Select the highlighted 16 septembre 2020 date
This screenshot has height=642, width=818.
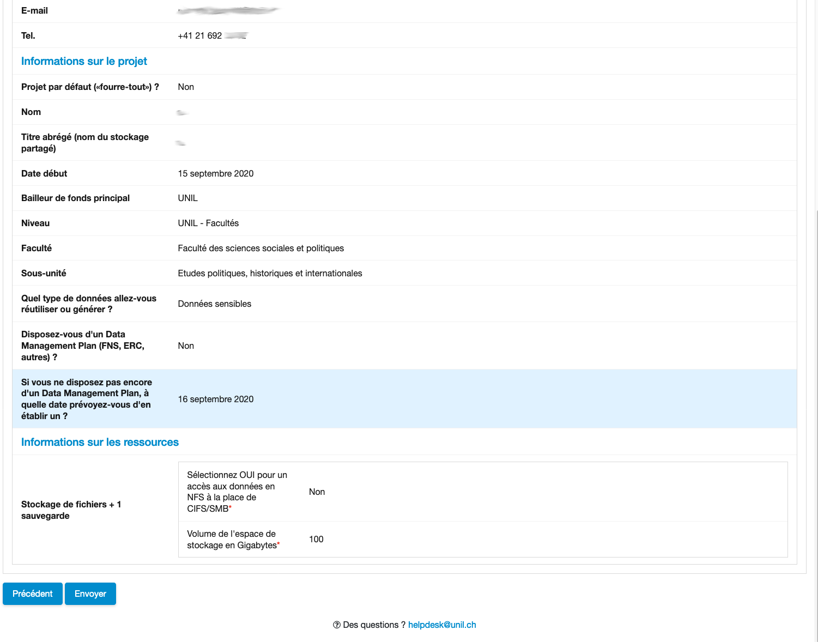[216, 399]
